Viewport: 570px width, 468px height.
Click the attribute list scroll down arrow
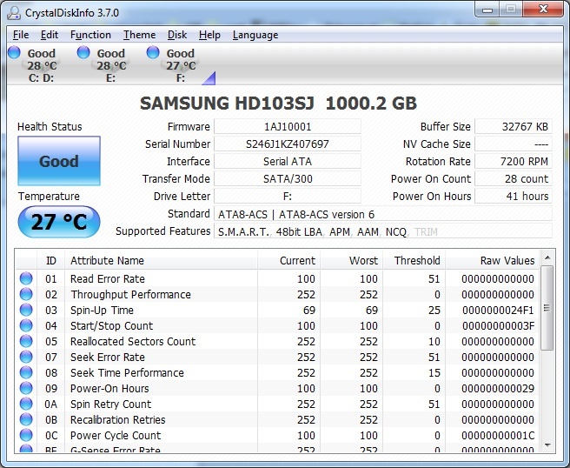pos(547,445)
